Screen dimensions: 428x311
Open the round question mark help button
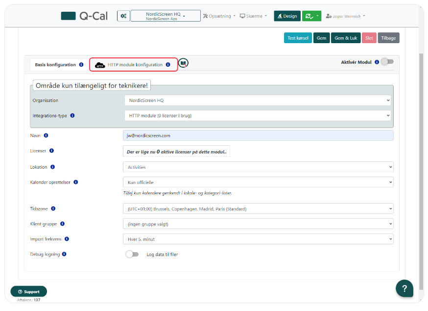[x=404, y=288]
